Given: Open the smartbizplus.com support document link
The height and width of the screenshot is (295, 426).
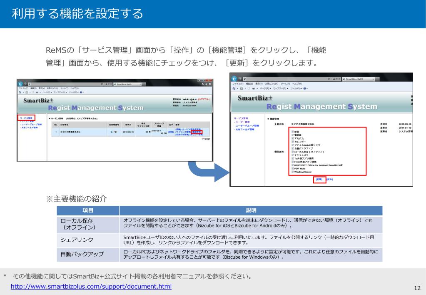Looking at the screenshot, I should tap(91, 287).
